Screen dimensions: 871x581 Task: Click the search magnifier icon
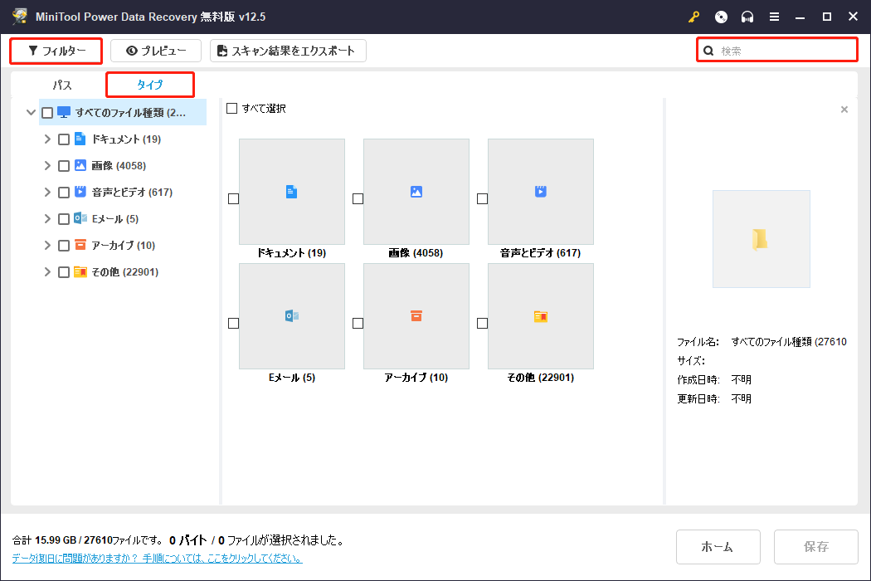708,51
